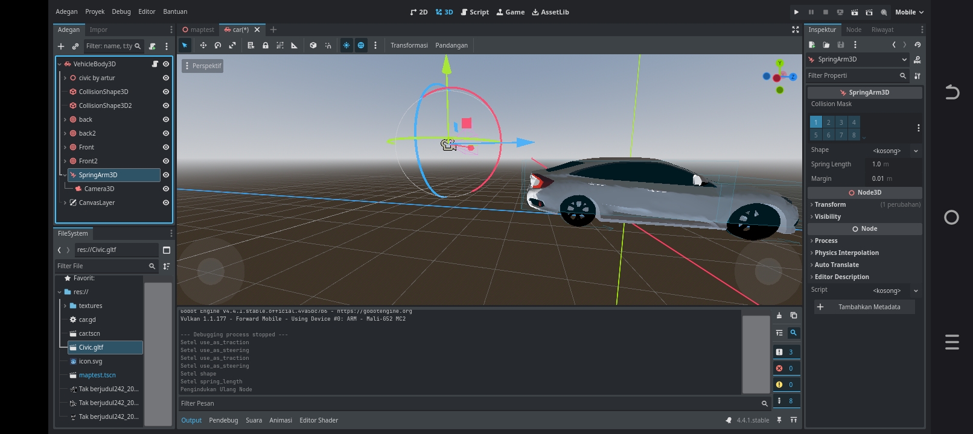Expand the Physics Interpolation section
Image resolution: width=973 pixels, height=434 pixels.
(x=865, y=253)
